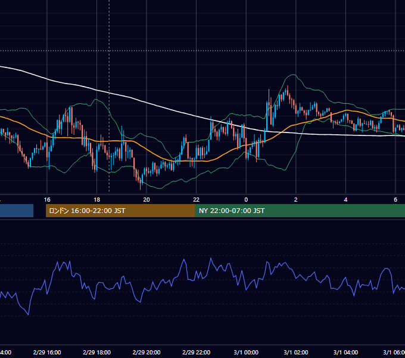This screenshot has width=405, height=358.
Task: Click the 0 hour label on price chart axis
Action: (246, 200)
